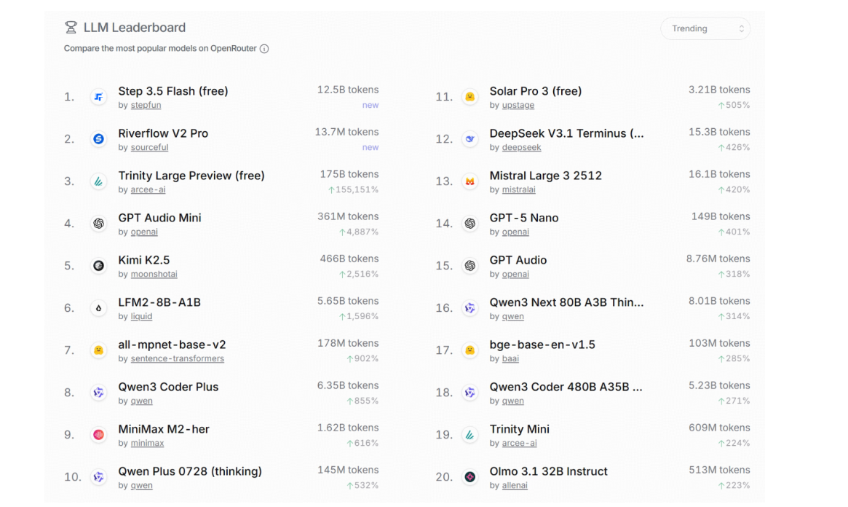Click the Step 3.5 Flash stepfun icon
848x507 pixels.
click(98, 97)
